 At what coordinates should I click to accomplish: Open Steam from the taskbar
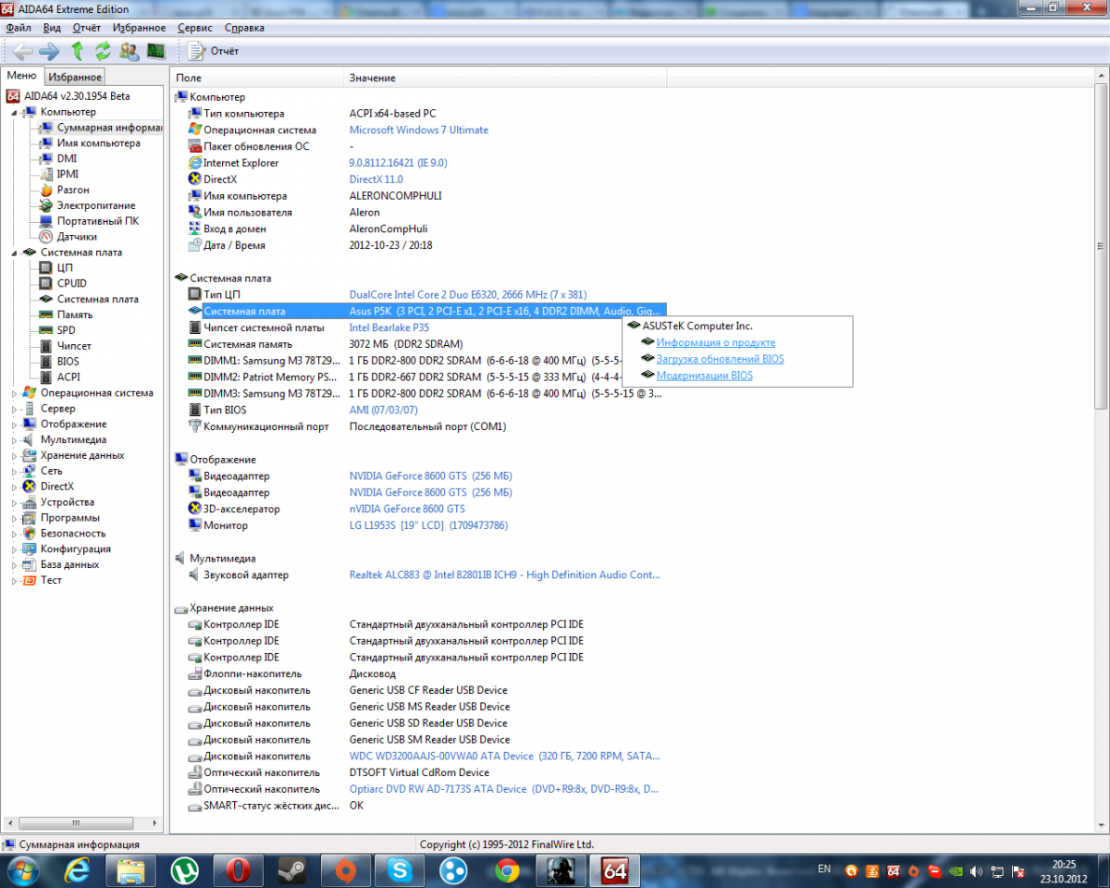click(x=291, y=869)
